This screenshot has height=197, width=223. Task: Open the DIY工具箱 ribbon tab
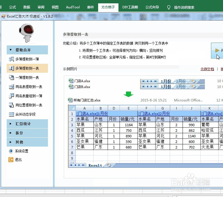pos(130,7)
